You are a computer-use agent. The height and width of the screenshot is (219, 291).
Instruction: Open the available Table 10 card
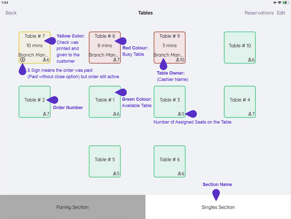click(240, 47)
